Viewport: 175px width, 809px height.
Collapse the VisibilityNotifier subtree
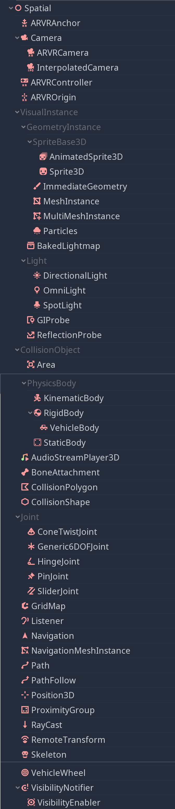(17, 788)
